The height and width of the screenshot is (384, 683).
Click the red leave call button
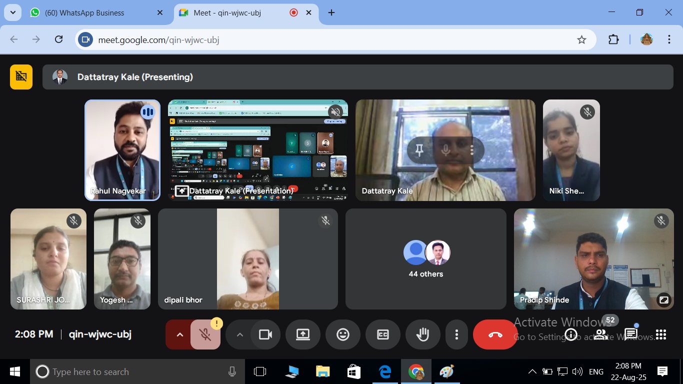pos(495,334)
